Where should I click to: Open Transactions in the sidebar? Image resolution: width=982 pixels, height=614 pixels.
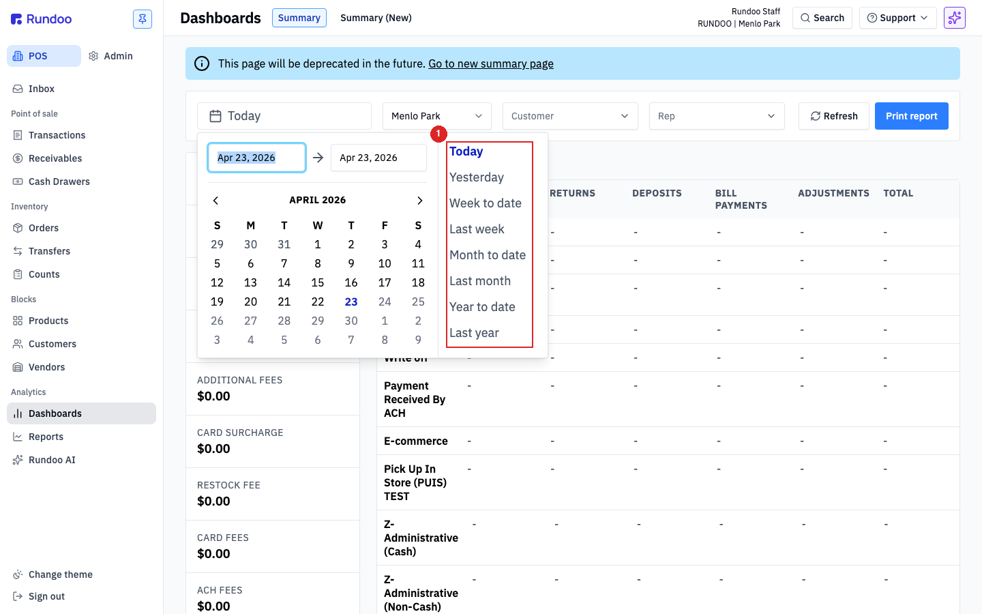click(82, 135)
